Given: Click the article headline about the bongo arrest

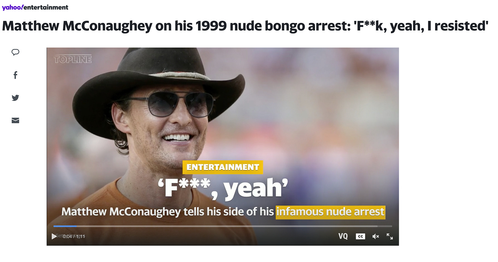Looking at the screenshot, I should click(x=245, y=26).
